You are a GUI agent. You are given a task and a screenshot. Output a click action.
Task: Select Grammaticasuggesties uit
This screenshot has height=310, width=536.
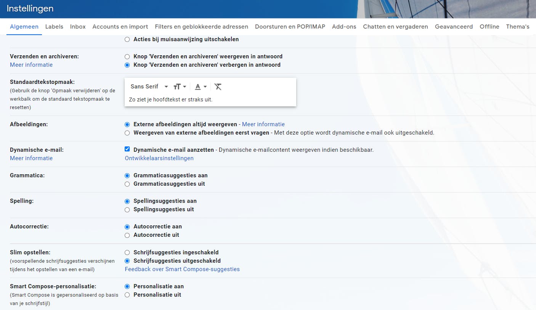click(127, 184)
